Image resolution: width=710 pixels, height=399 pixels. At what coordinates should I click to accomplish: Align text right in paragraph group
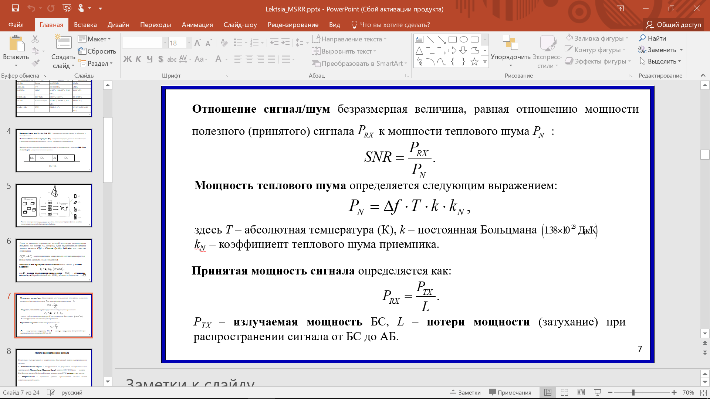pyautogui.click(x=260, y=59)
